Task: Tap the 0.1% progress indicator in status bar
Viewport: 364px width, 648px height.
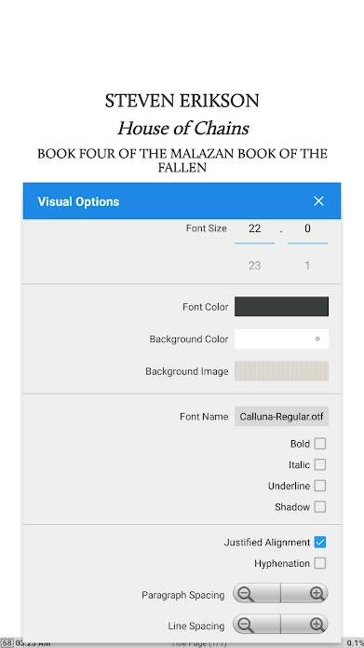Action: point(355,643)
